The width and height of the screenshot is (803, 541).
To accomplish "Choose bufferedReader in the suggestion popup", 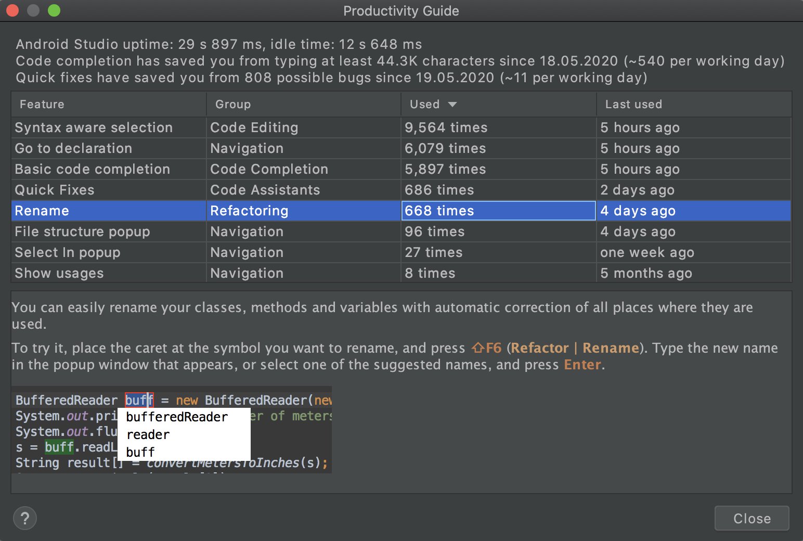I will 177,417.
